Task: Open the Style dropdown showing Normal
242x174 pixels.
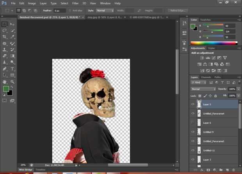Action: click(x=105, y=11)
